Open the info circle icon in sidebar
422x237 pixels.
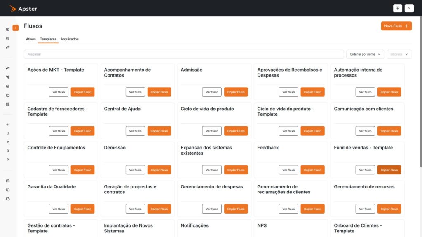(8, 190)
